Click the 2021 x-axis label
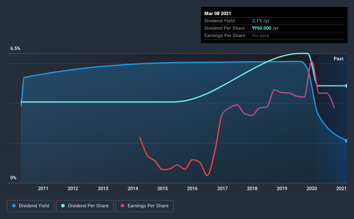 click(x=341, y=188)
